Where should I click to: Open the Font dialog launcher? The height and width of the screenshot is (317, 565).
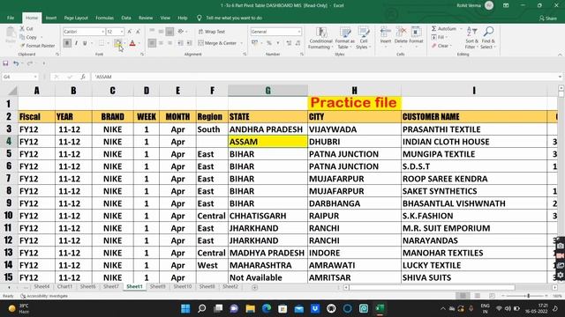[142, 55]
